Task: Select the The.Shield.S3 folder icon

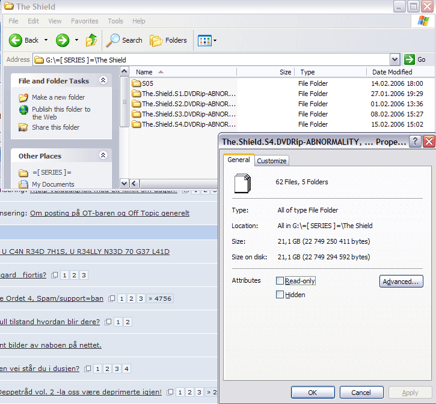Action: point(137,114)
